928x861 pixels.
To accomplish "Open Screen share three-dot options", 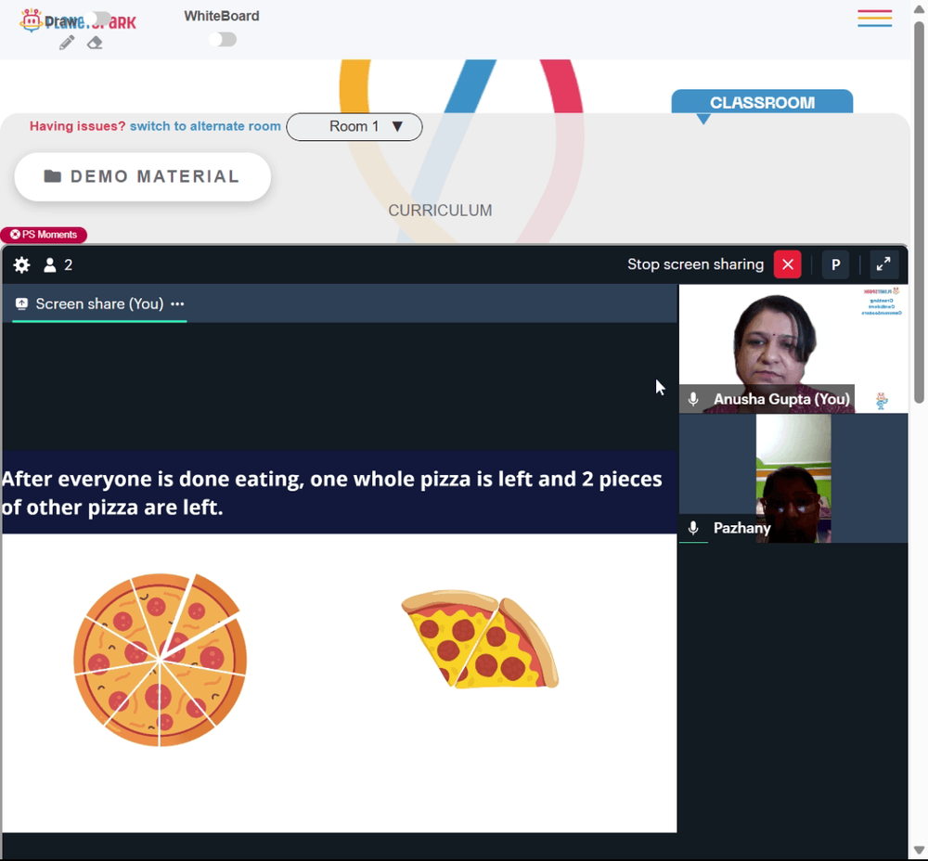I will point(177,303).
